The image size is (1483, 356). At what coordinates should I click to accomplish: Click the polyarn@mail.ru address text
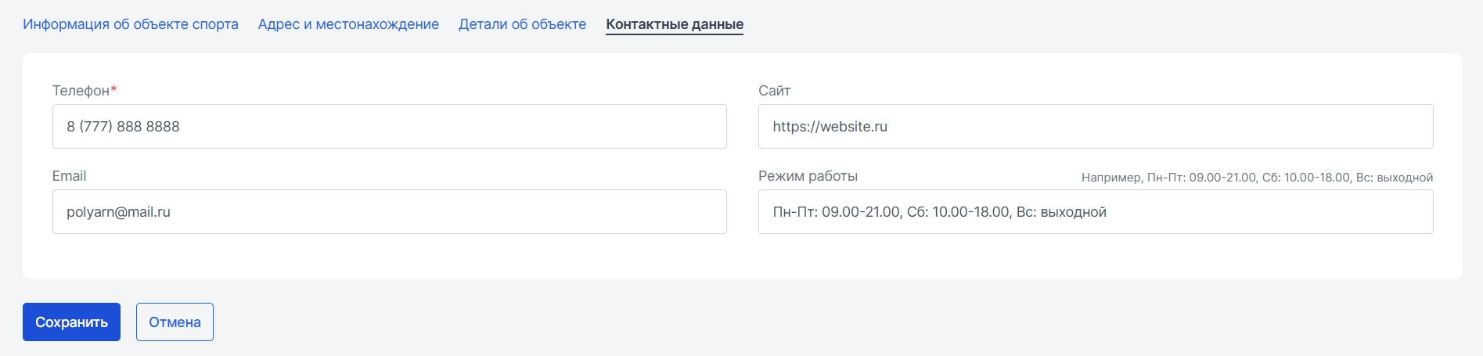tap(118, 212)
